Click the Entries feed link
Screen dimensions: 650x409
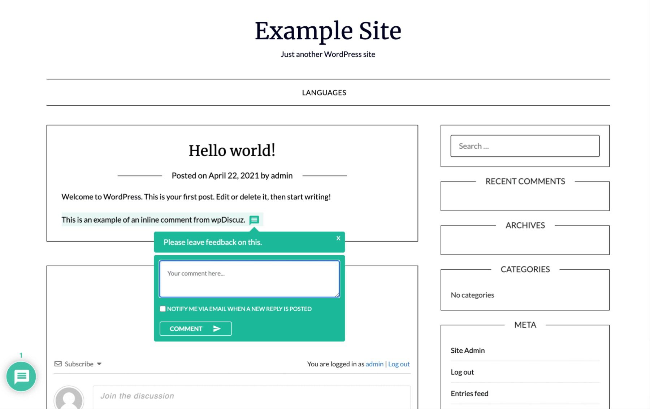[x=469, y=393]
